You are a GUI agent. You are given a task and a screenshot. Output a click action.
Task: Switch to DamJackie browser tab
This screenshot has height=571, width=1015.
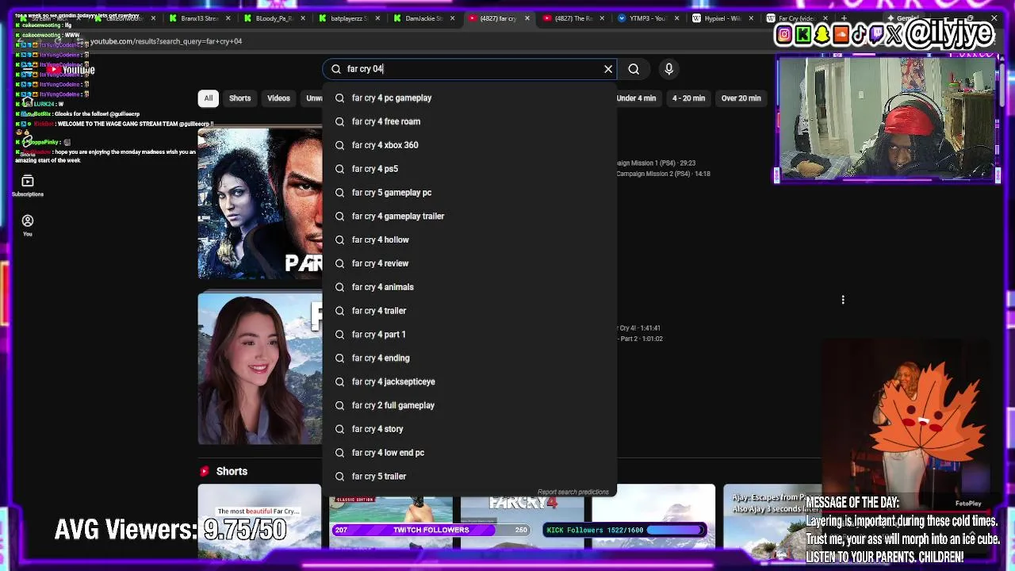[423, 18]
